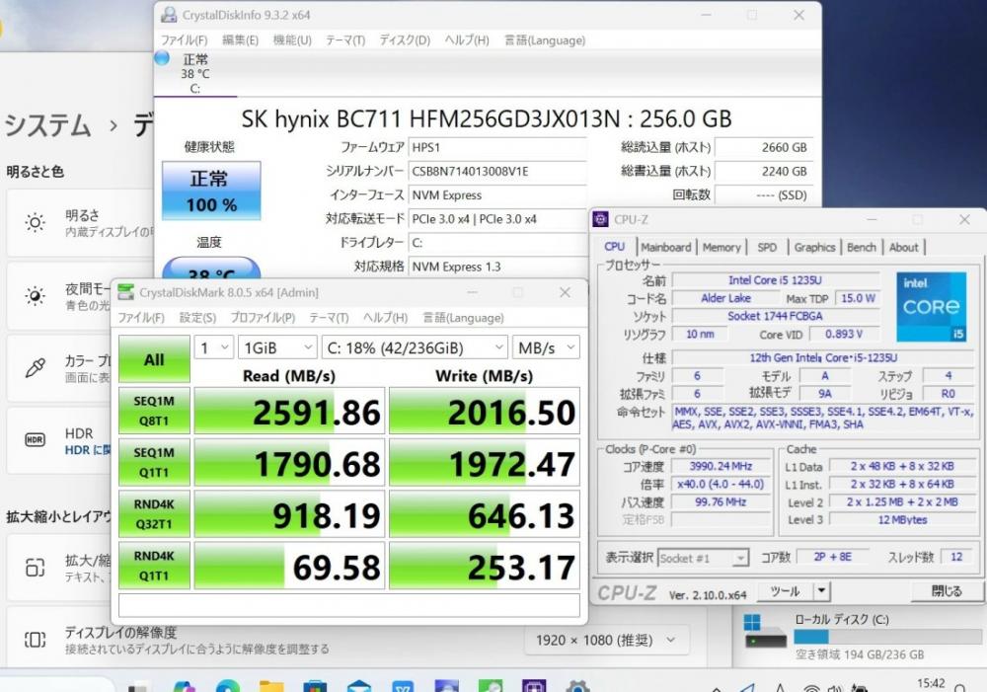Open 編集(E) menu in CrystalDiskInfo
The height and width of the screenshot is (692, 987).
coord(240,40)
